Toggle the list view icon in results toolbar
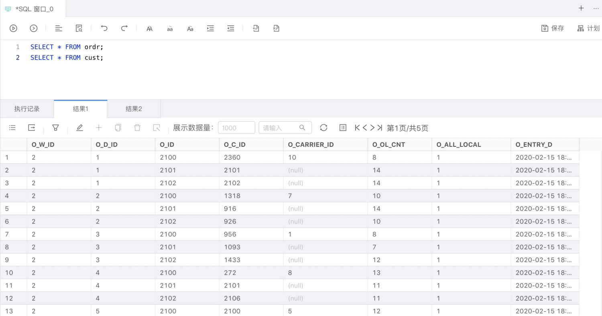Screen dimensions: 602x316 click(12, 128)
